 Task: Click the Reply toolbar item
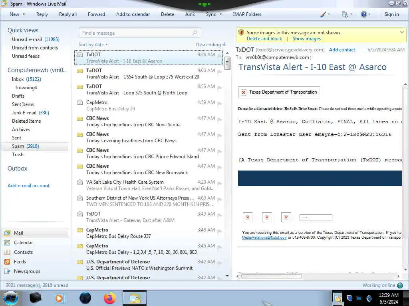click(42, 14)
